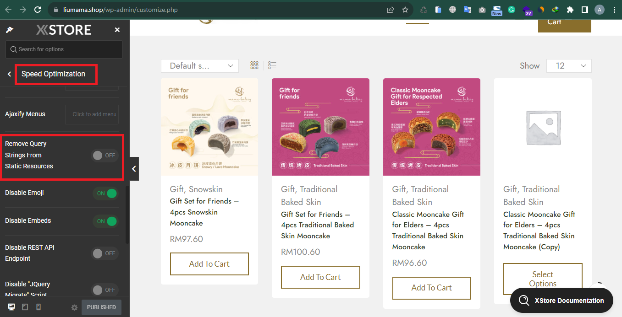The height and width of the screenshot is (317, 622).
Task: Add Classic Mooncake Gift for Elders to cart
Action: (x=432, y=288)
